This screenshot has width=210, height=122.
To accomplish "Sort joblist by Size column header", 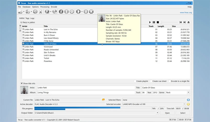I will click(181, 26).
